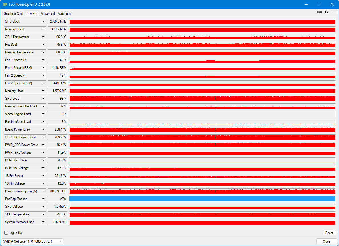The image size is (339, 246).
Task: Open the Memory Clock sensor dropdown
Action: [x=25, y=29]
